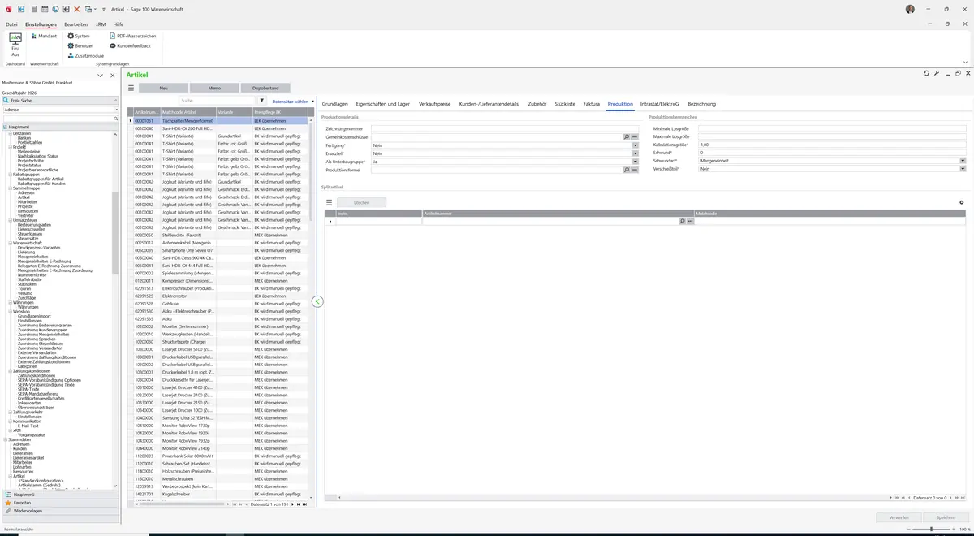This screenshot has width=974, height=536.
Task: Click the Dashboard Ein/Aus monitor icon
Action: tap(15, 39)
